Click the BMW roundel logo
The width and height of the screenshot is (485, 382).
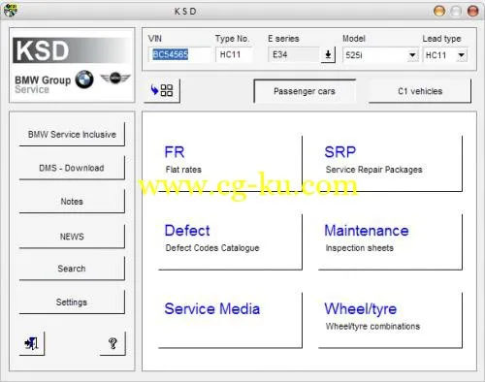(84, 80)
